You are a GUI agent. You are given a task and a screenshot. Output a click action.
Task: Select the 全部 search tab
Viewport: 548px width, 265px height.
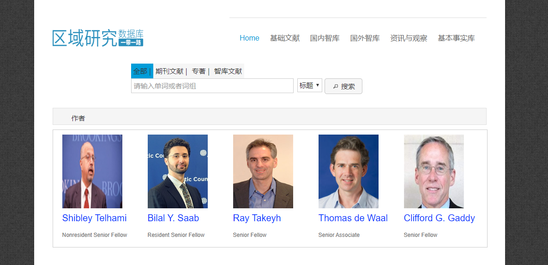pyautogui.click(x=140, y=71)
